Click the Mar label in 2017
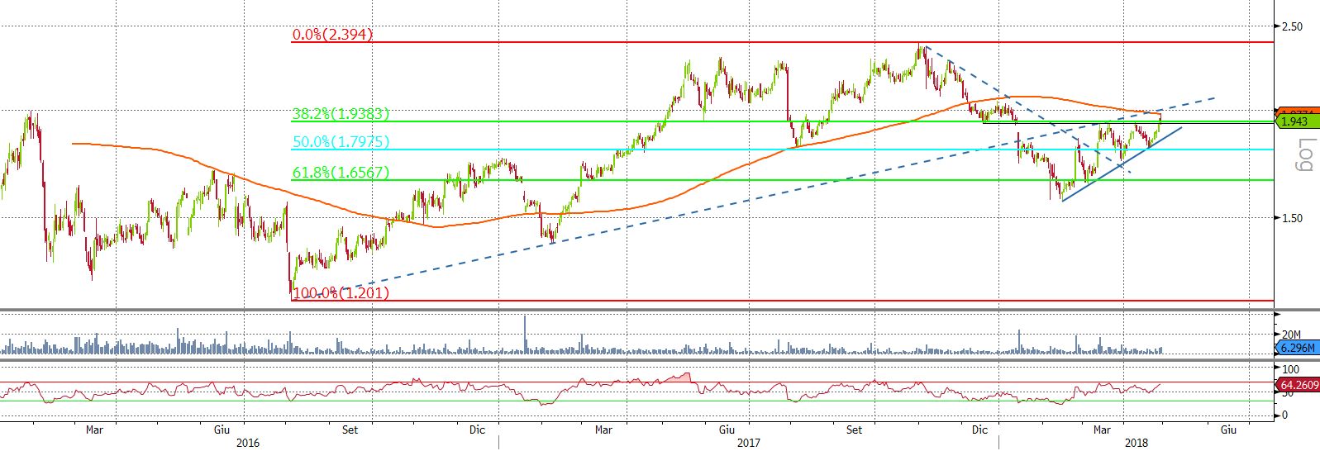 click(x=603, y=430)
